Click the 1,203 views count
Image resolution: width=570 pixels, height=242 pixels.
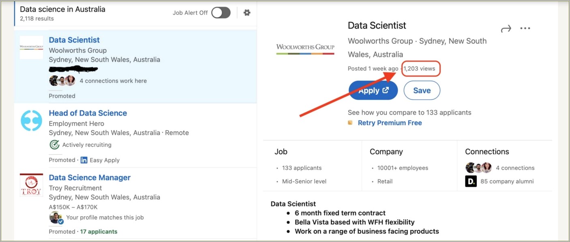click(x=421, y=68)
